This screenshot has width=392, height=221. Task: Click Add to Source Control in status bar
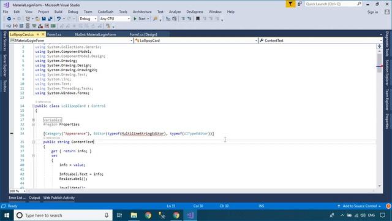tap(360, 206)
